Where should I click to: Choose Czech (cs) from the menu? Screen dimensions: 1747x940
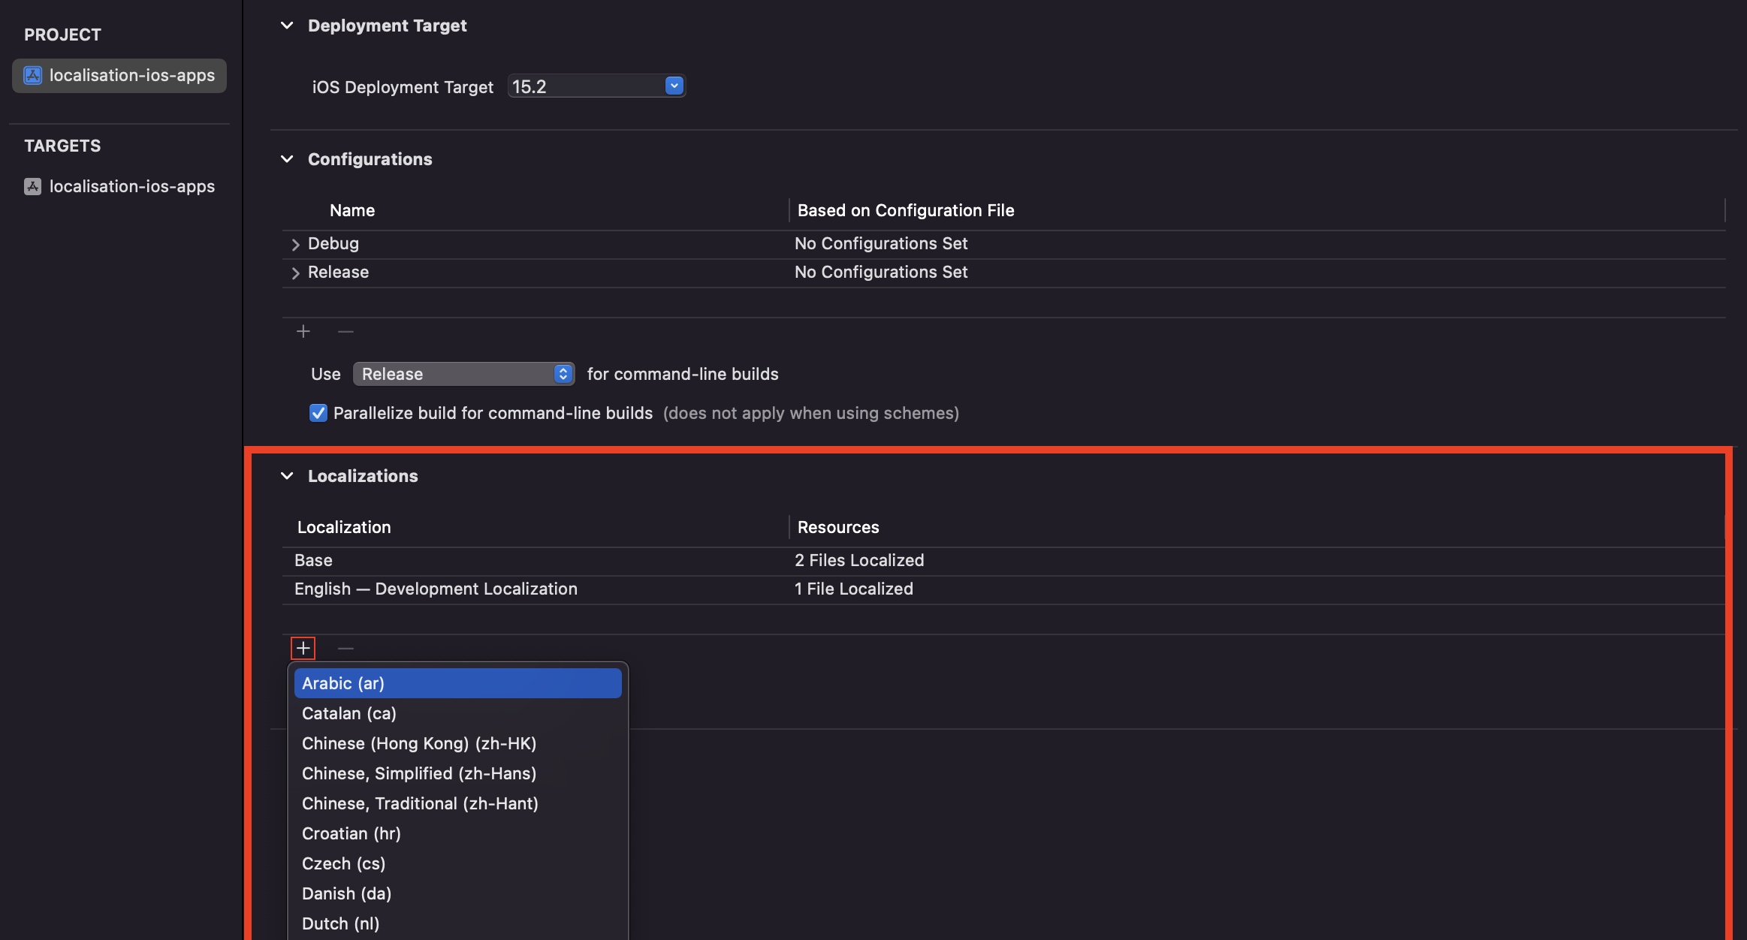click(458, 863)
